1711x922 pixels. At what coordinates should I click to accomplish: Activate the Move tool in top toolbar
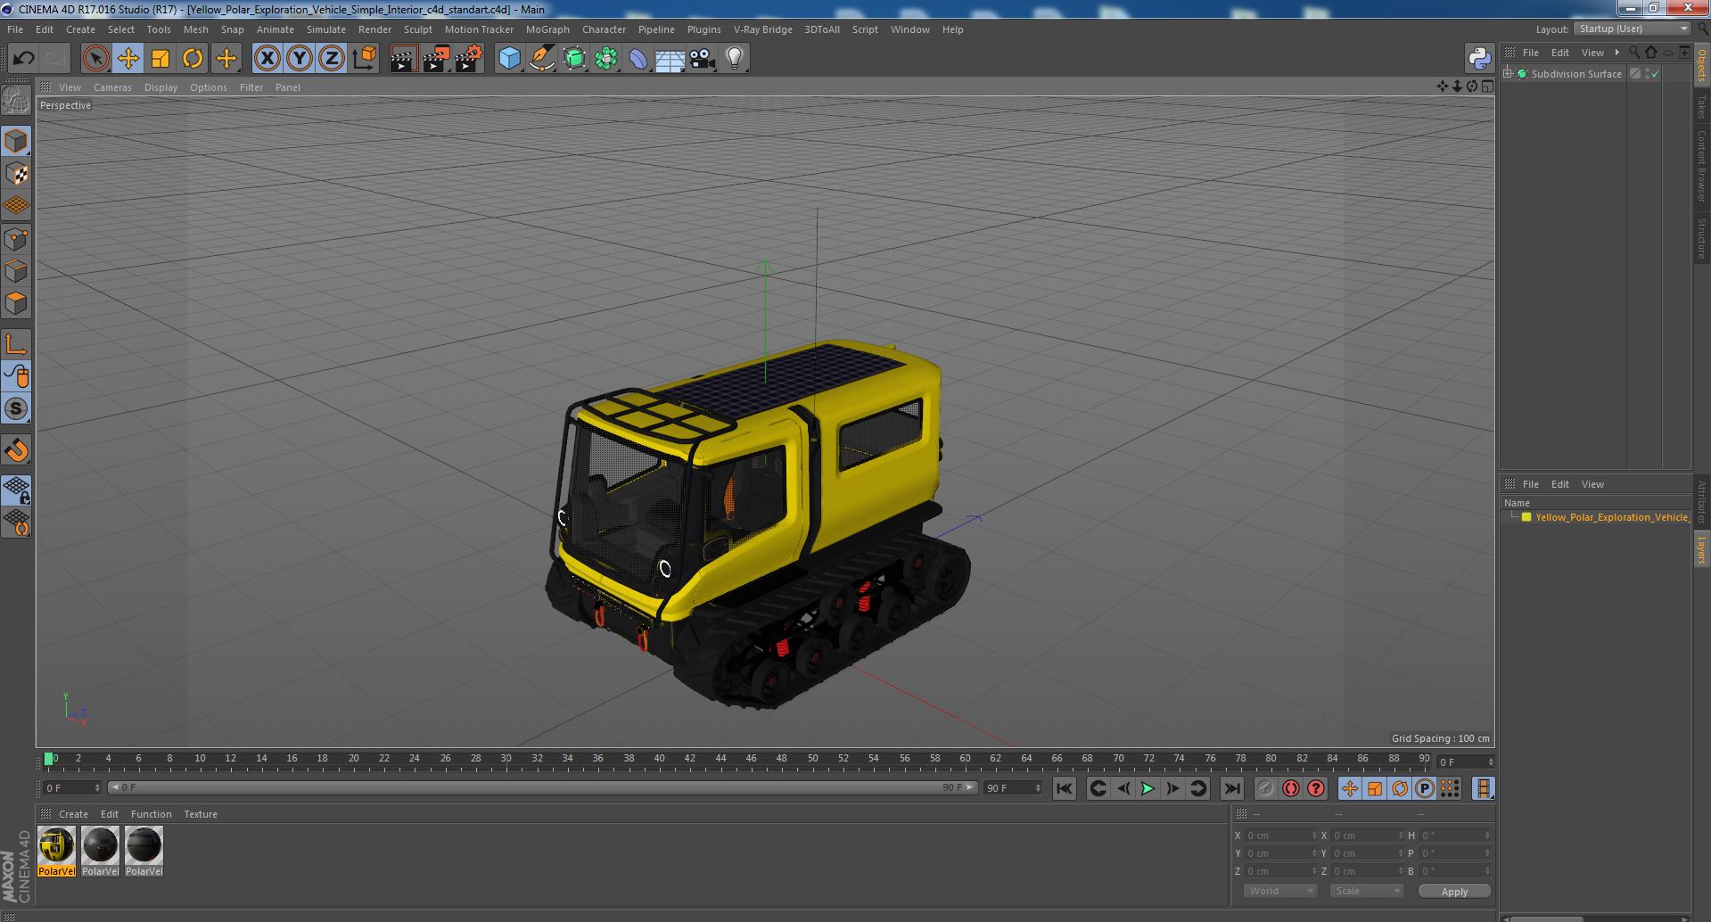(128, 59)
